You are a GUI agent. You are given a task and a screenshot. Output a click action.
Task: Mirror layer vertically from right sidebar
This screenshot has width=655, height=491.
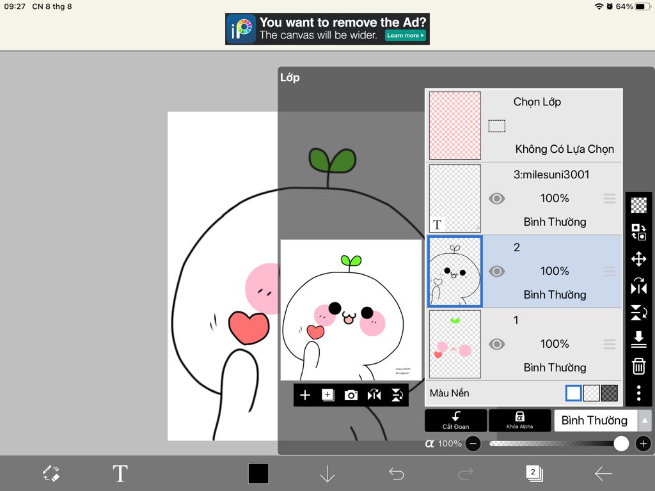(x=639, y=312)
